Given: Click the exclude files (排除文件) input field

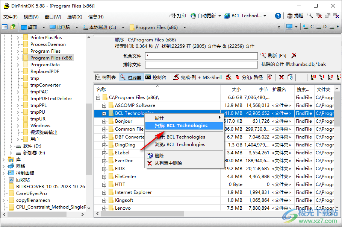Looking at the screenshot, I should (201, 64).
